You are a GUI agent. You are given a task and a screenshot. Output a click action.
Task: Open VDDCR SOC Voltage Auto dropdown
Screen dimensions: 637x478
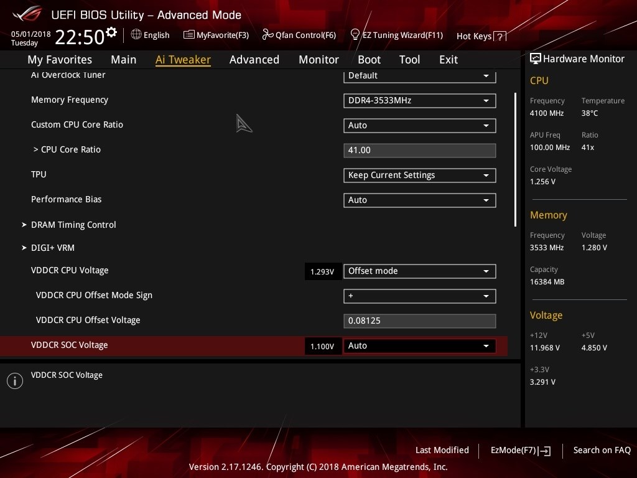pos(420,346)
